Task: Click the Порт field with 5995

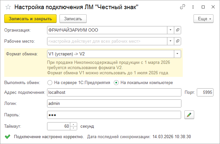Action: [205, 93]
